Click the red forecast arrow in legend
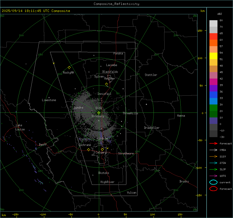This screenshot has width=233, height=218. 213,143
